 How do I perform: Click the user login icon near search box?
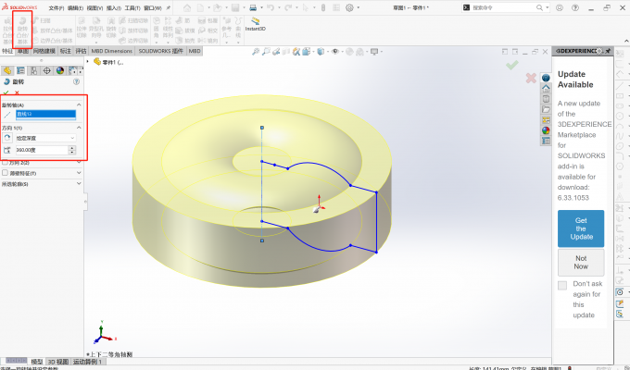point(560,7)
